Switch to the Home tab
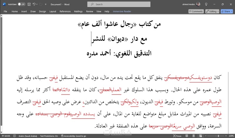The width and height of the screenshot is (235, 138). pyautogui.click(x=15, y=11)
